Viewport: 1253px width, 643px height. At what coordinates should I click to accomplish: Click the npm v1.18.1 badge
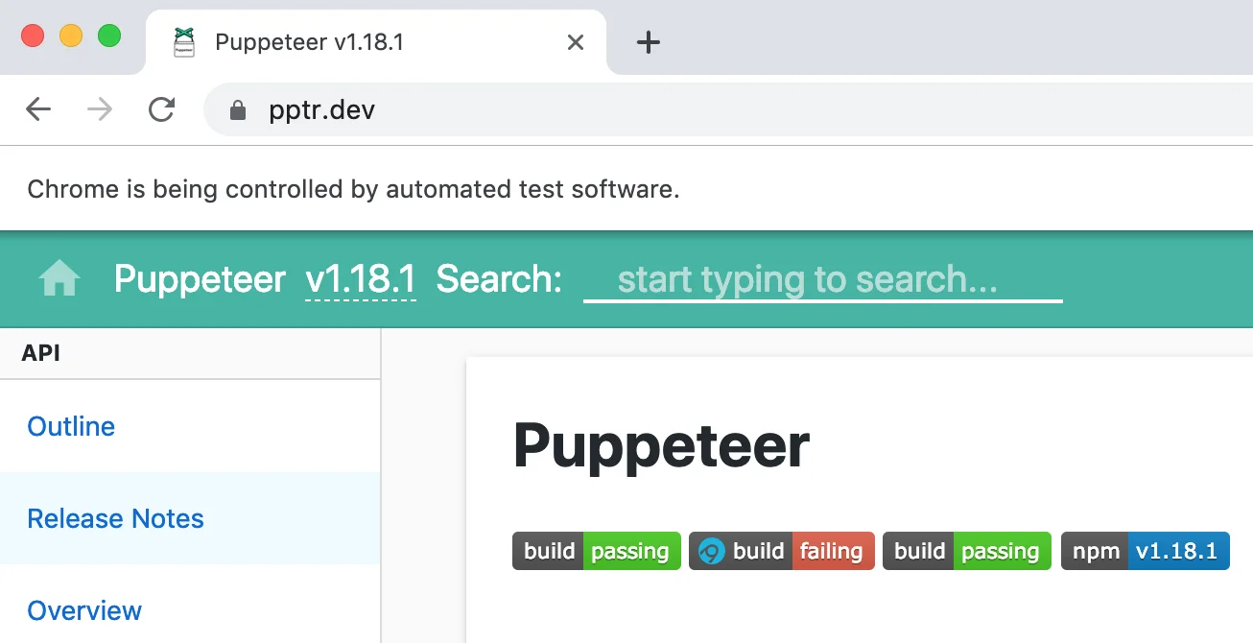coord(1145,551)
